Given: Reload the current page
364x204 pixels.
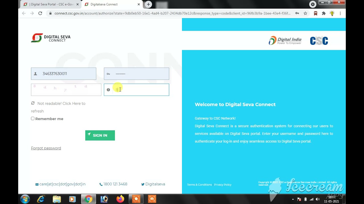Looking at the screenshot, I should [40, 13].
